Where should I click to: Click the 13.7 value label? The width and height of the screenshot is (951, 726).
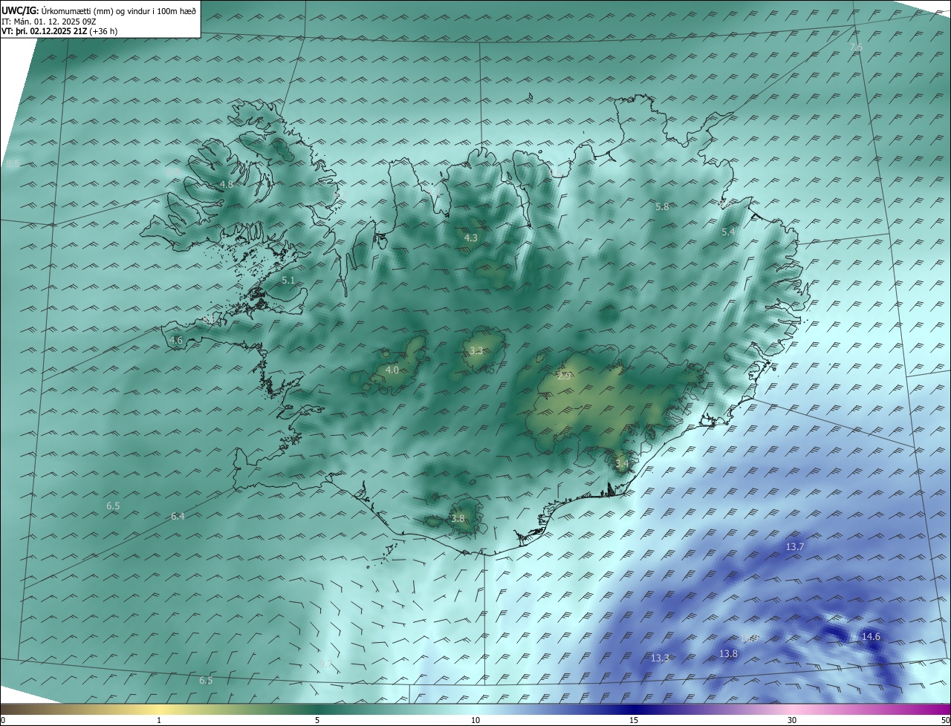[795, 546]
